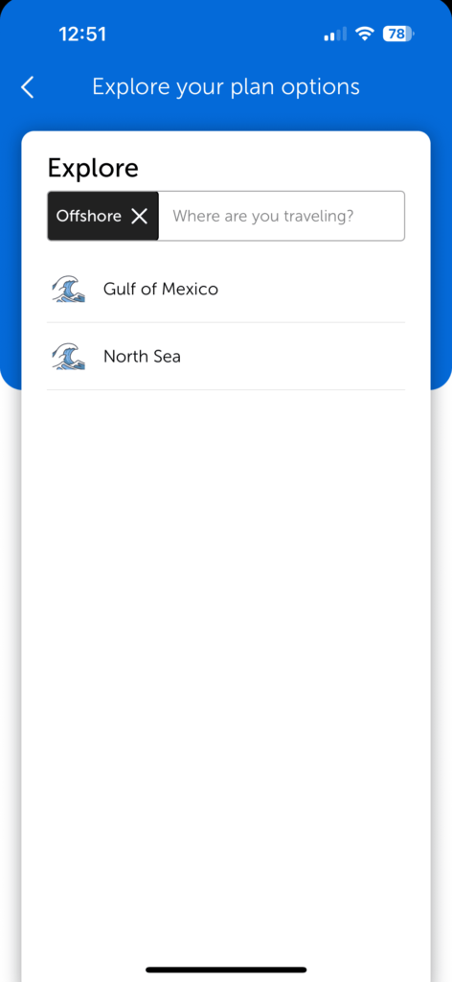Tap the Offshore filter chip label
Image resolution: width=452 pixels, height=982 pixels.
coord(89,216)
